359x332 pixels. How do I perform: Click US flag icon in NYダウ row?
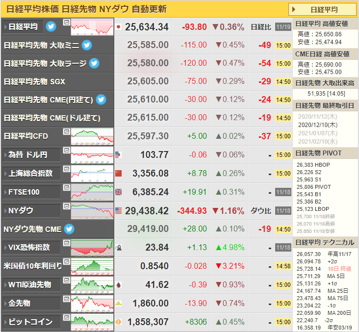(x=118, y=211)
